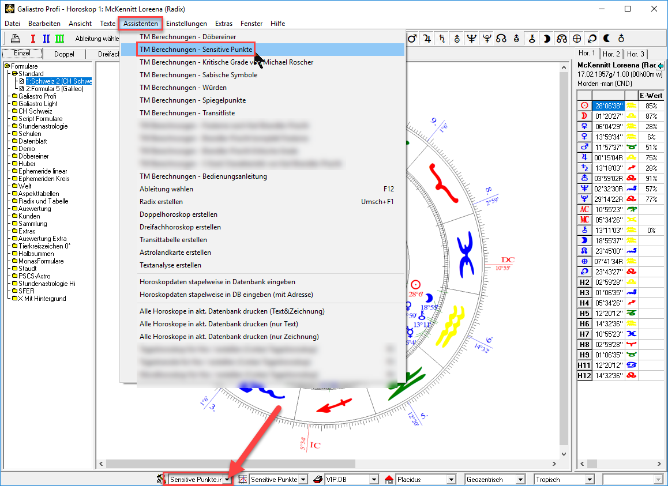Click the McKennitt Loreena name heading

tap(617, 65)
